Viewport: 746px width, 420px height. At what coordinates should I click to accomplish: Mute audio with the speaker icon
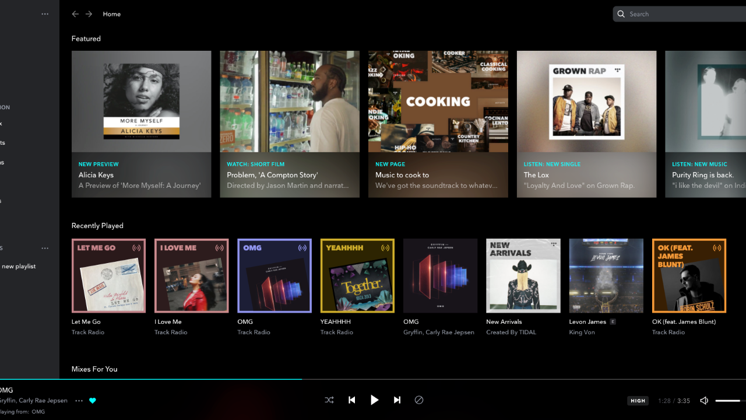[x=704, y=401]
